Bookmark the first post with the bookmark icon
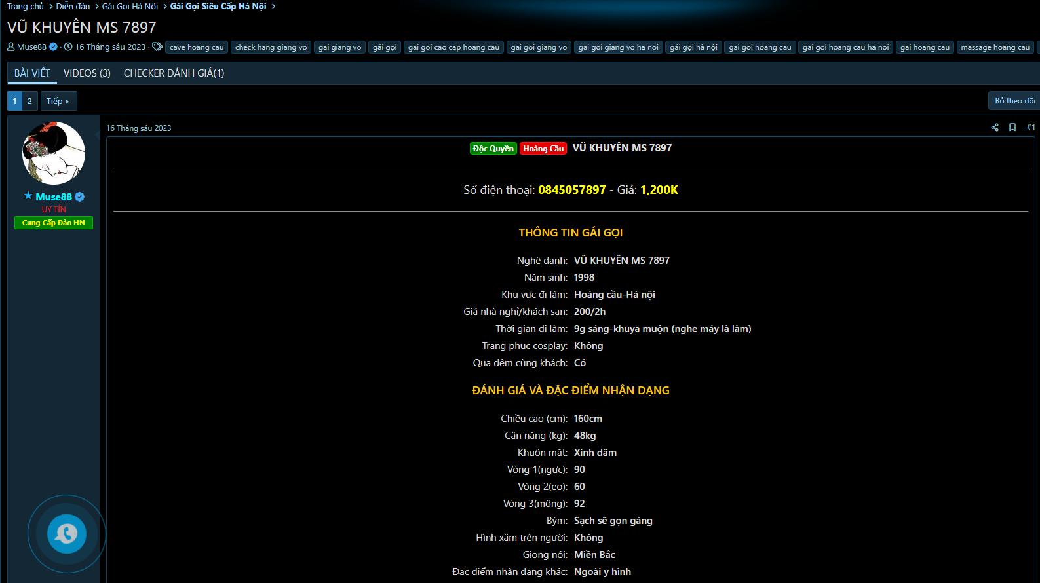Viewport: 1040px width, 583px height. (1012, 128)
